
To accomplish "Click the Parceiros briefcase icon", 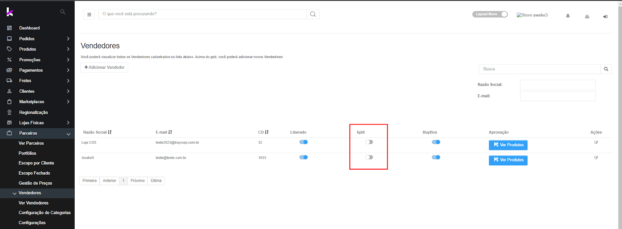I will (9, 133).
